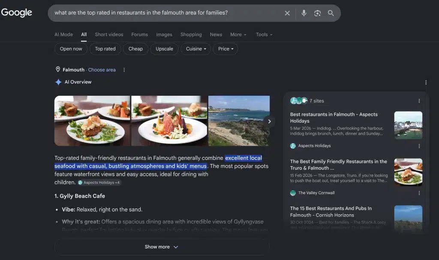Expand the Tools dropdown
439x260 pixels.
click(264, 34)
